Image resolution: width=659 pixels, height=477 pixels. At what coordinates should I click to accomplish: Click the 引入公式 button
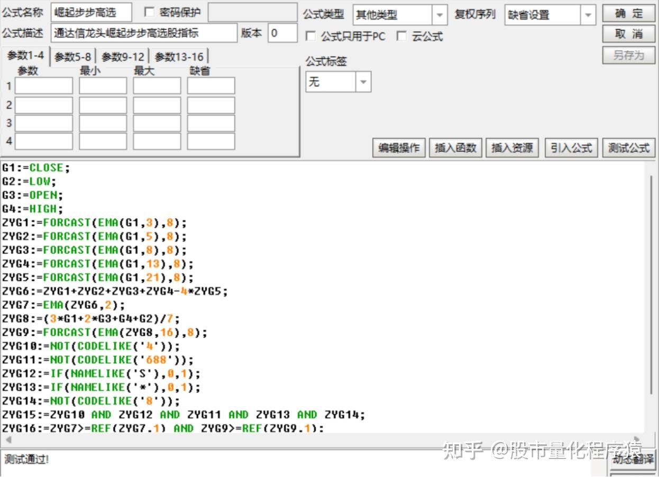tap(571, 148)
